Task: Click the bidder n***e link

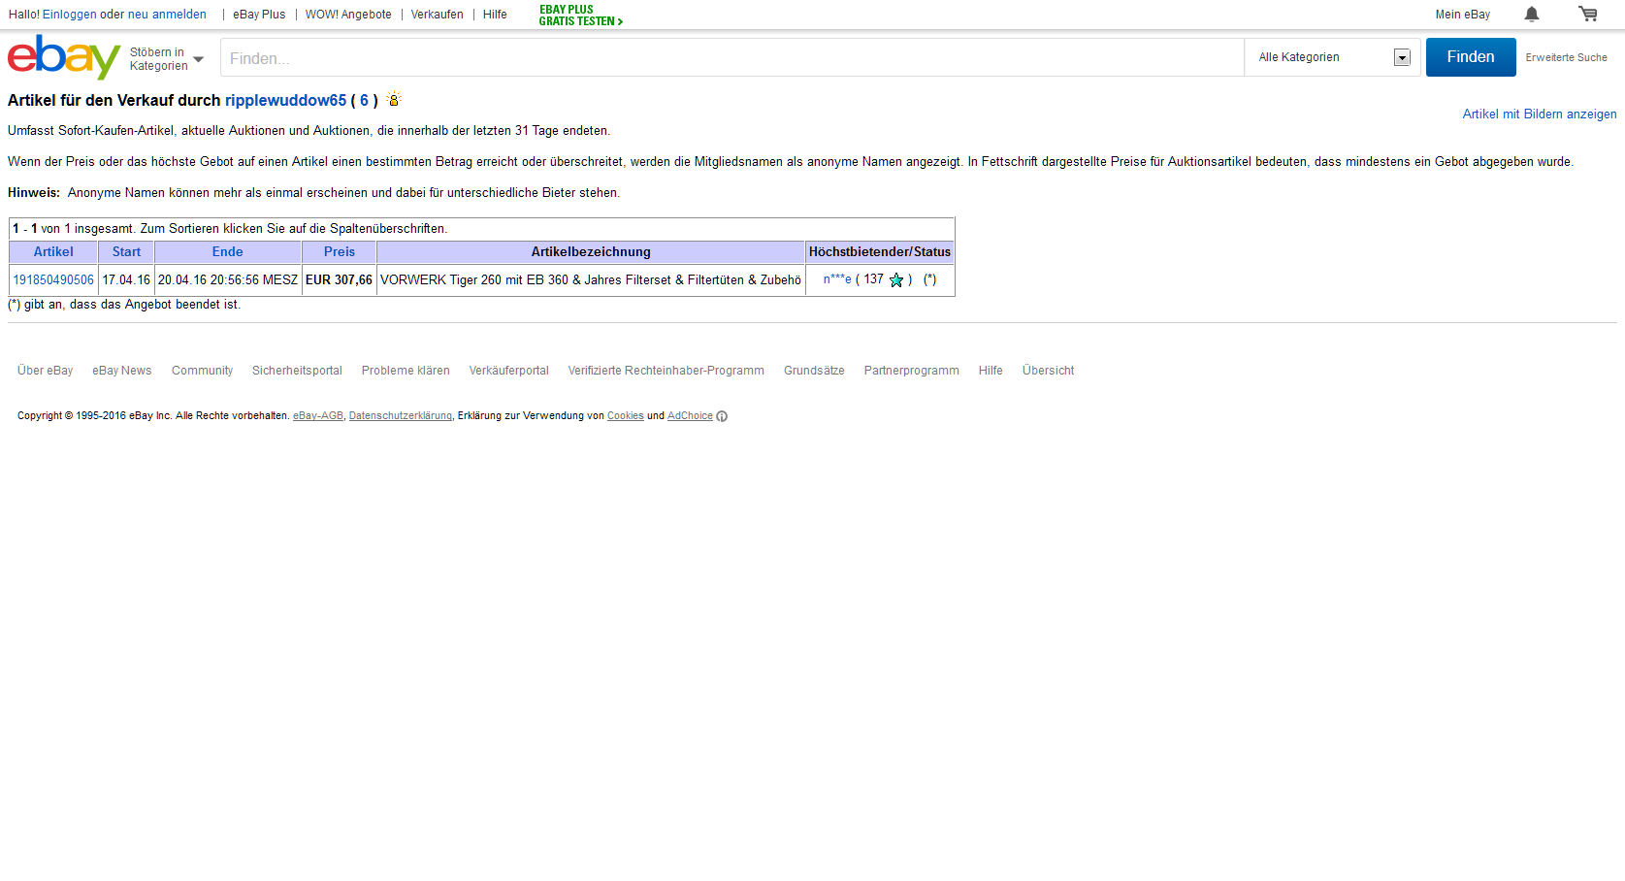Action: 837,279
